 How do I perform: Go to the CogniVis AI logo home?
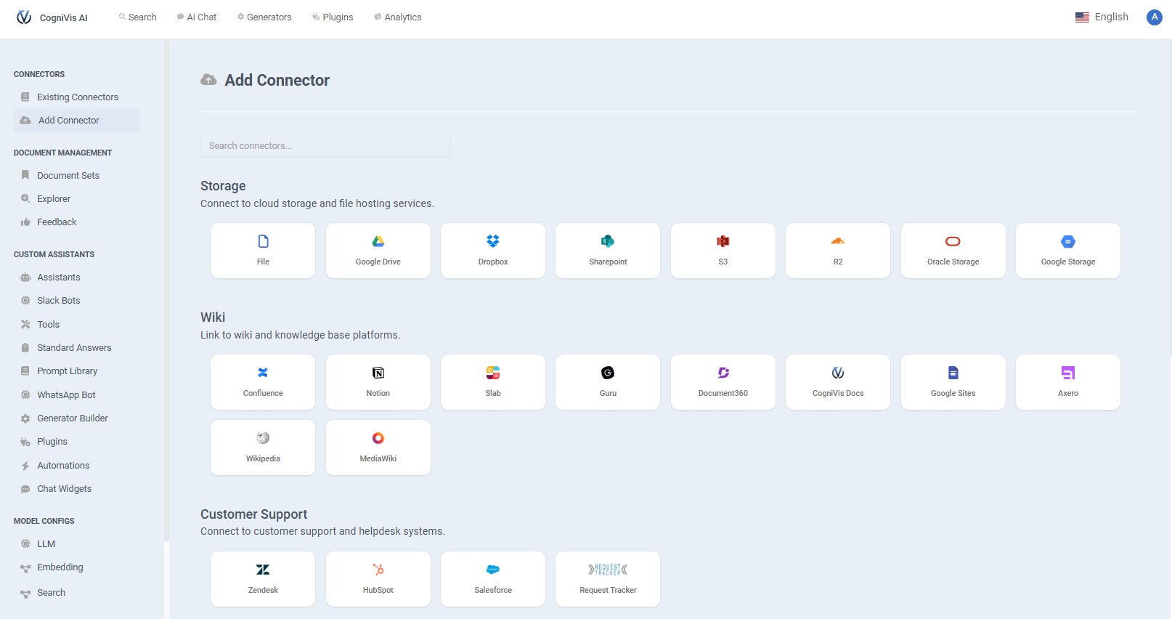(x=52, y=17)
